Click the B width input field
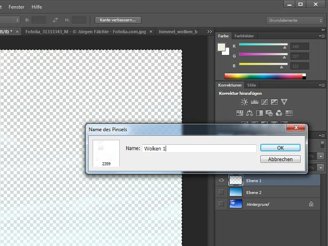Image resolution: width=328 pixels, height=246 pixels. pyautogui.click(x=39, y=20)
